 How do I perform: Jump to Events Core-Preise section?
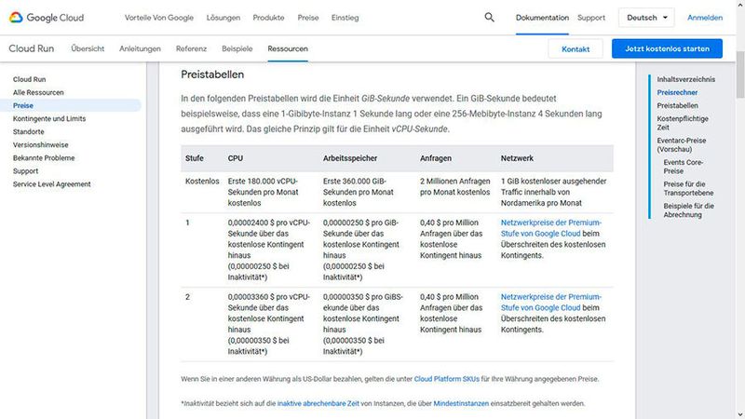tap(684, 167)
